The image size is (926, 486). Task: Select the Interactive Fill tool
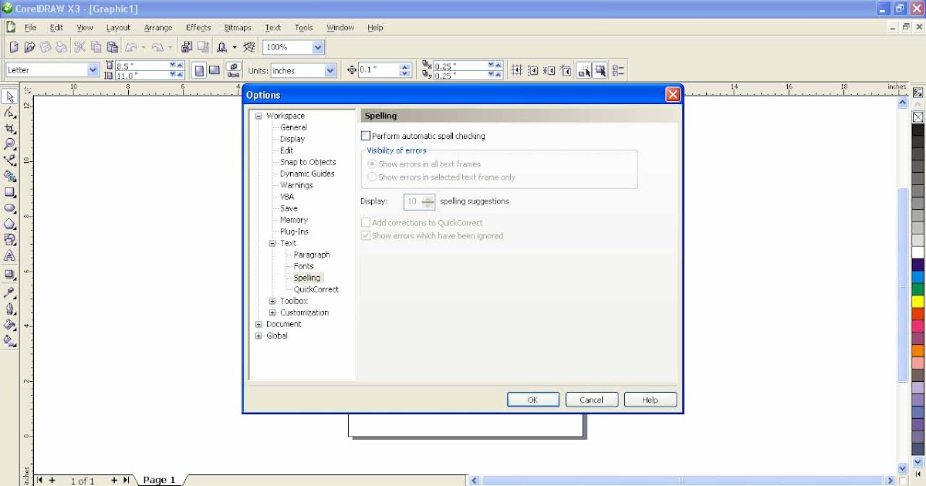[x=10, y=340]
